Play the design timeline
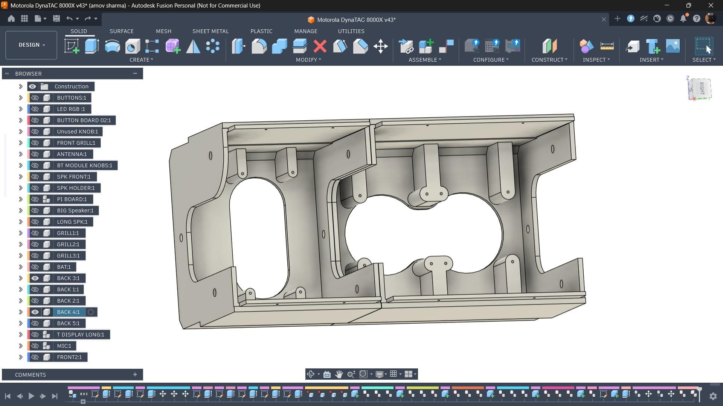The width and height of the screenshot is (723, 406). click(31, 396)
